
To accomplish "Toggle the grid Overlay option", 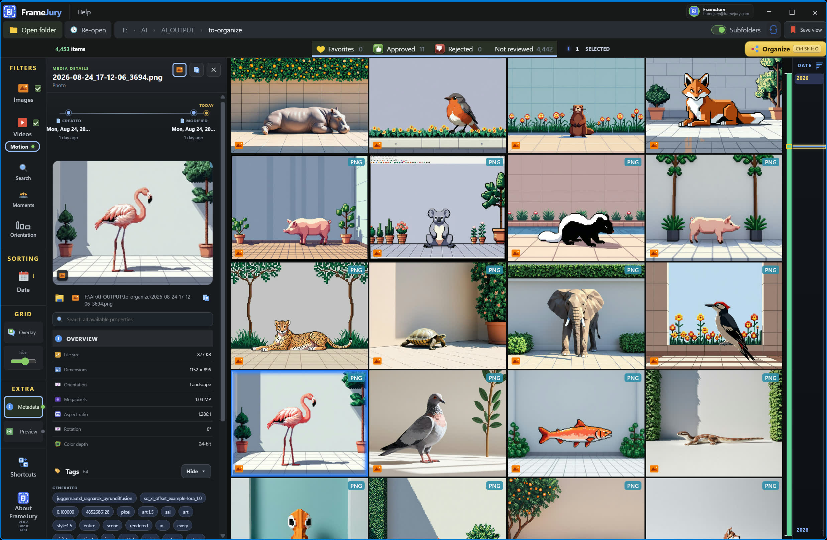I will 23,332.
